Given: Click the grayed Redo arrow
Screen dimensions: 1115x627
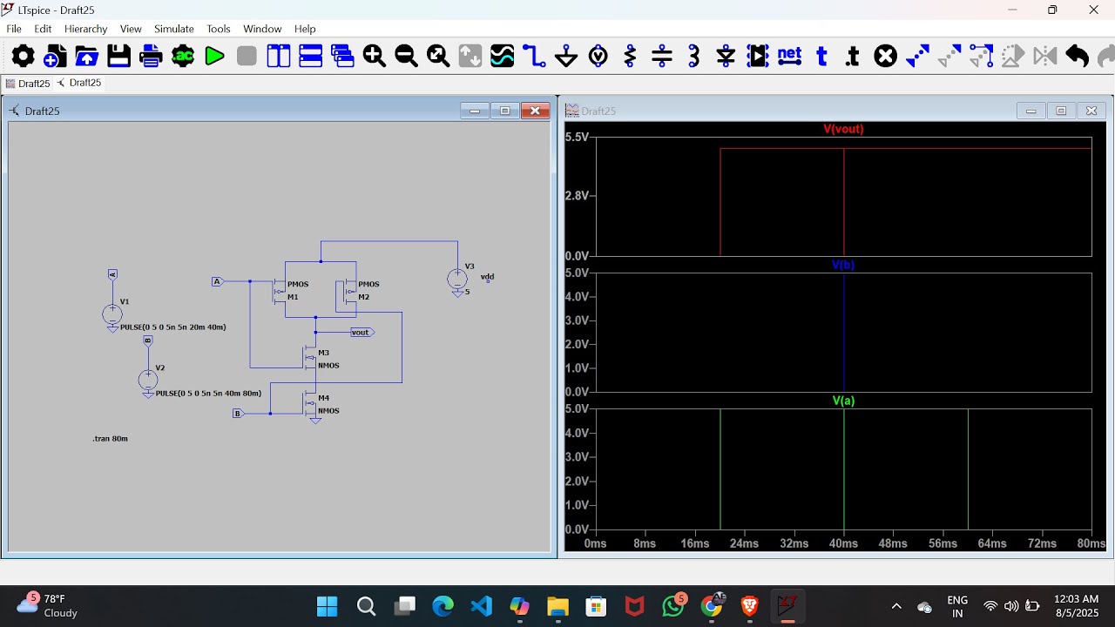Looking at the screenshot, I should coord(1105,57).
